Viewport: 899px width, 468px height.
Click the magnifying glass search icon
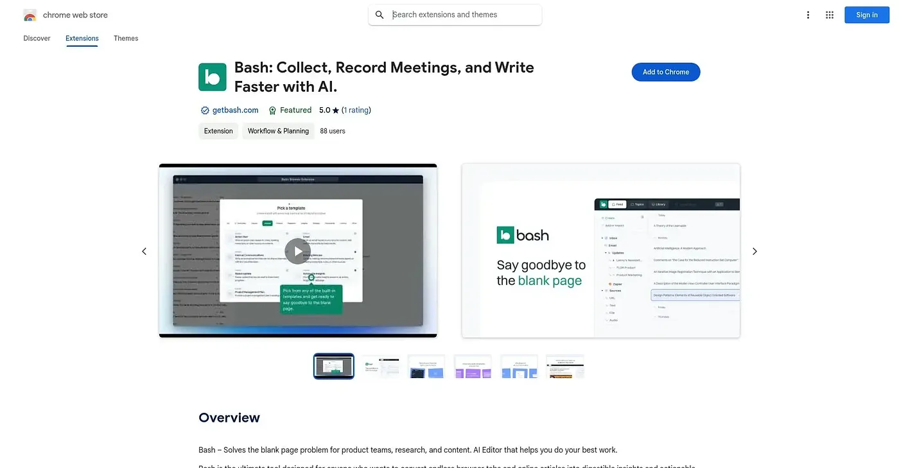coord(380,15)
